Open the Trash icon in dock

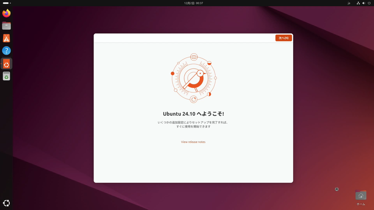(7, 76)
